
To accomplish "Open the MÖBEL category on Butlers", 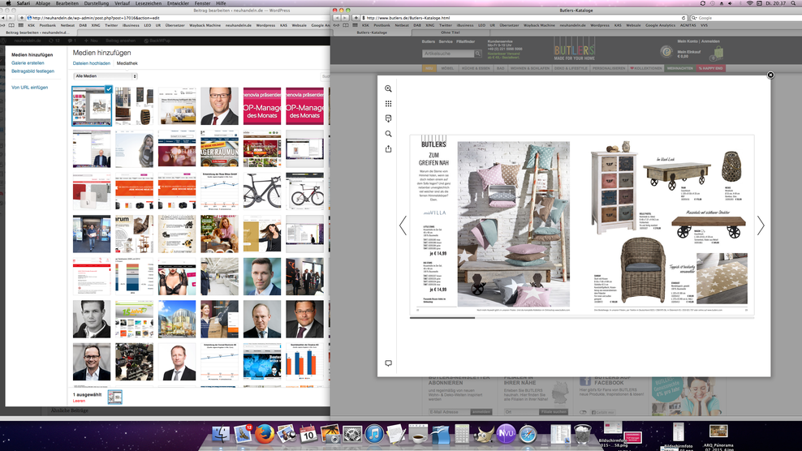I will click(x=447, y=68).
